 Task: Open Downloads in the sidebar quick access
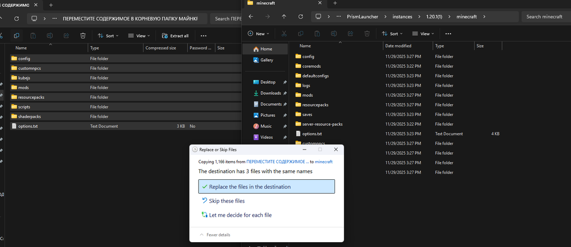[266, 93]
